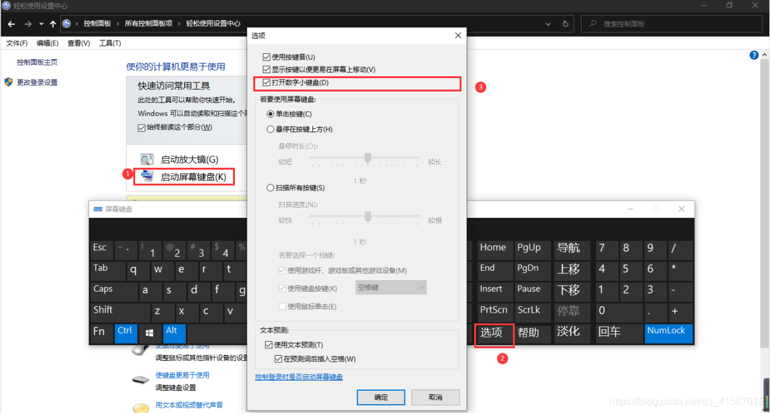Select 扫描所有按键(S) radio button
Screen dimensions: 770x413
[270, 187]
